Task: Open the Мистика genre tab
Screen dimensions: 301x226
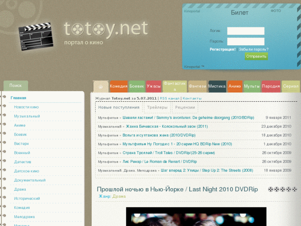Action: click(217, 86)
